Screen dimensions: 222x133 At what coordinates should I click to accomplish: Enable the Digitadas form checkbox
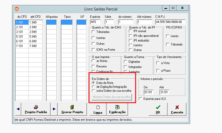125,62
